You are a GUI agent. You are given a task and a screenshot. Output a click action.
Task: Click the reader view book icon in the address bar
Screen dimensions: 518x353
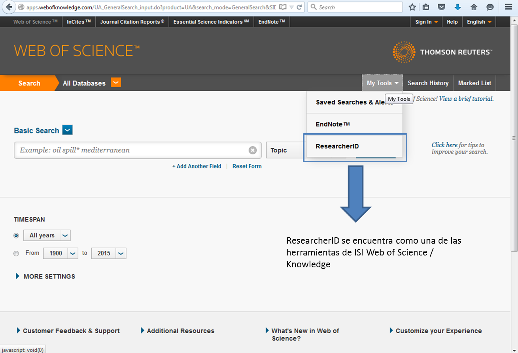coord(282,7)
